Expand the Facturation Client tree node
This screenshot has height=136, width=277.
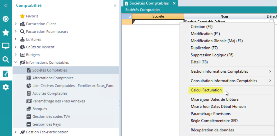tap(16, 24)
